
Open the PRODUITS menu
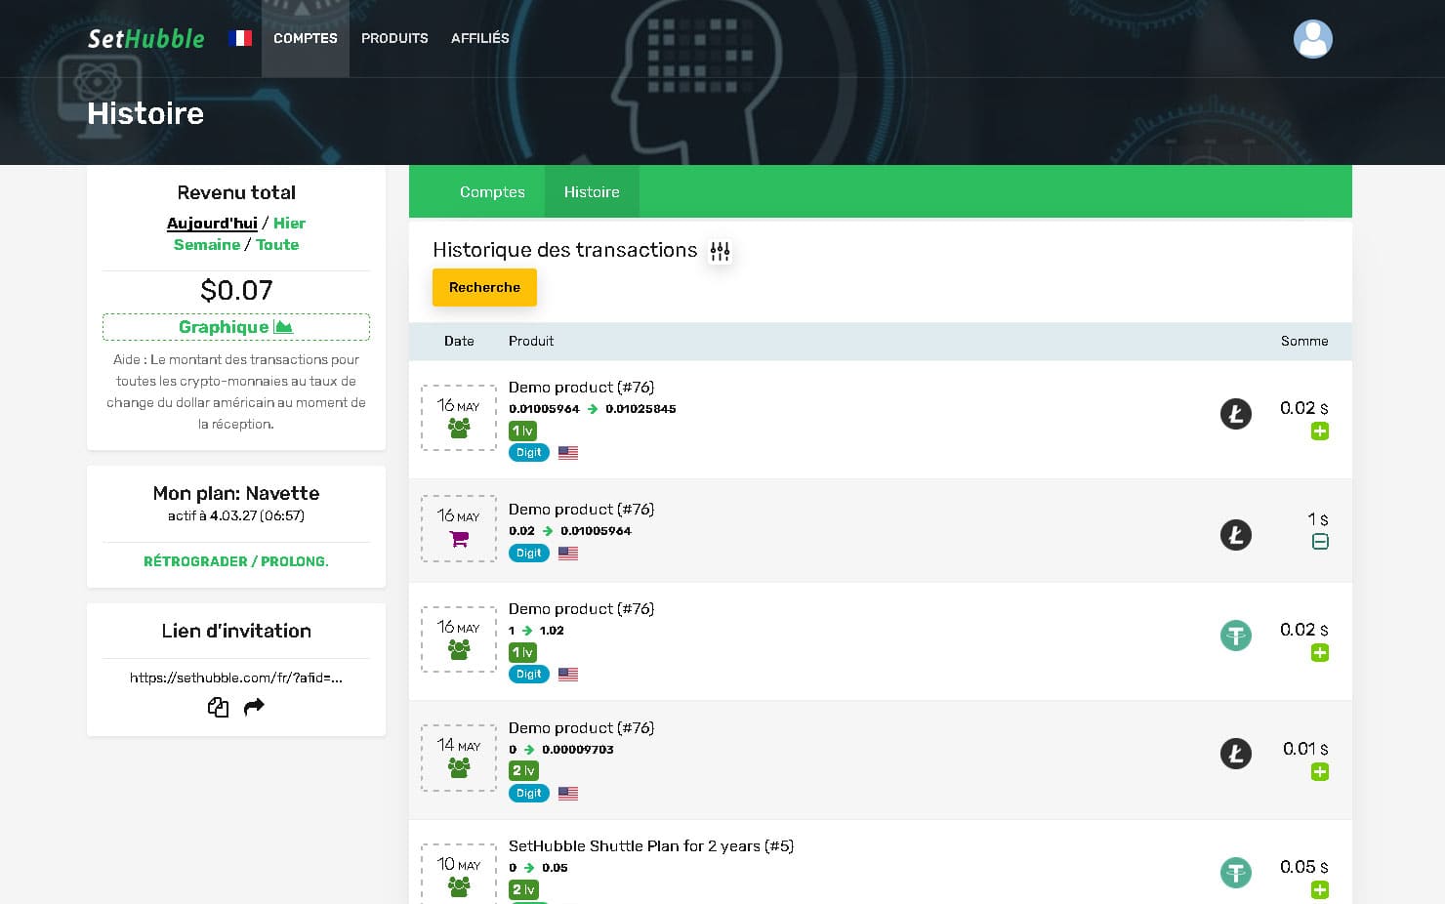tap(394, 38)
